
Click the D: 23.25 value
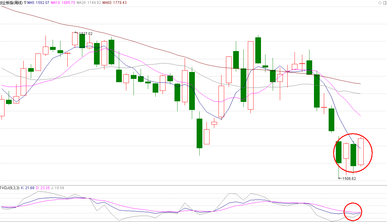[x=43, y=188]
